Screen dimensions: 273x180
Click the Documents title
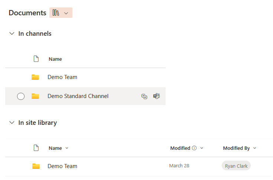(x=27, y=13)
